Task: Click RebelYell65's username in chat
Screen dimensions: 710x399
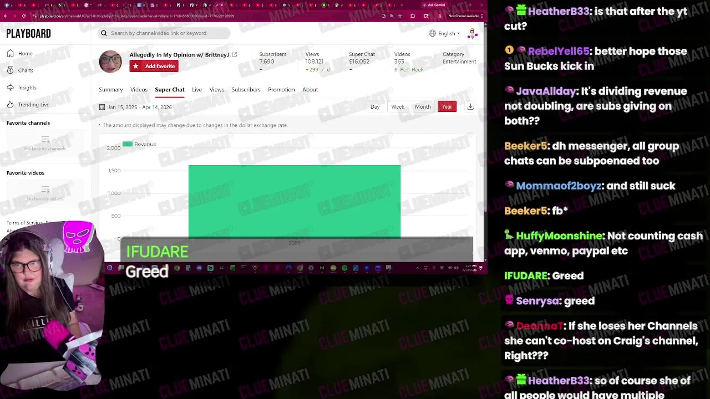Action: click(x=559, y=52)
